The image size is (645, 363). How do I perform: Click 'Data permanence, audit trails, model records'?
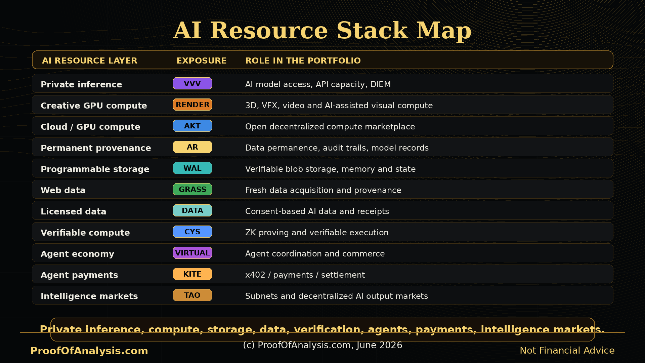click(x=337, y=148)
